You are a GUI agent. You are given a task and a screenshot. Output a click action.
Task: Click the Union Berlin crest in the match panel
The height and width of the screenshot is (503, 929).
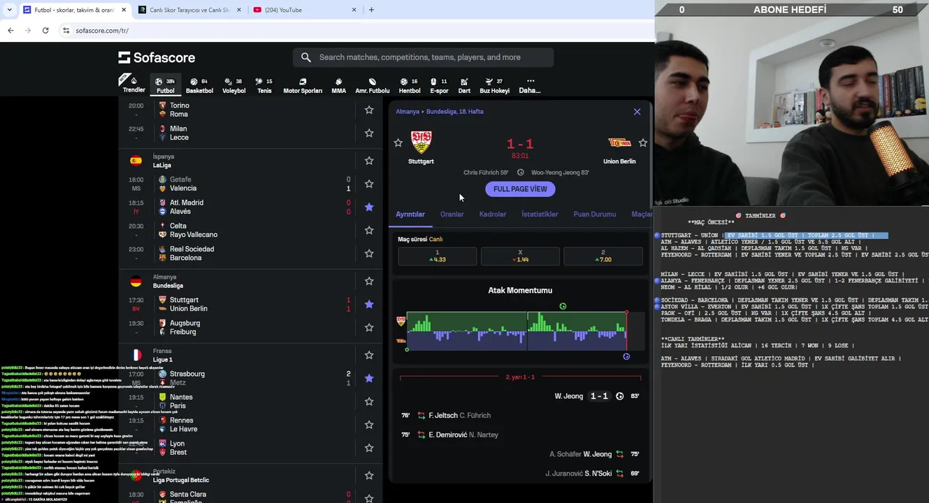[619, 143]
